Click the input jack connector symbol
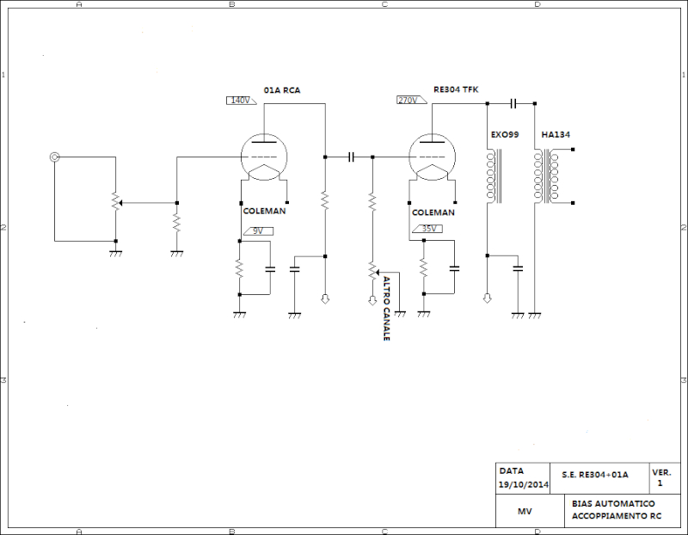This screenshot has height=535, width=688. click(x=54, y=157)
